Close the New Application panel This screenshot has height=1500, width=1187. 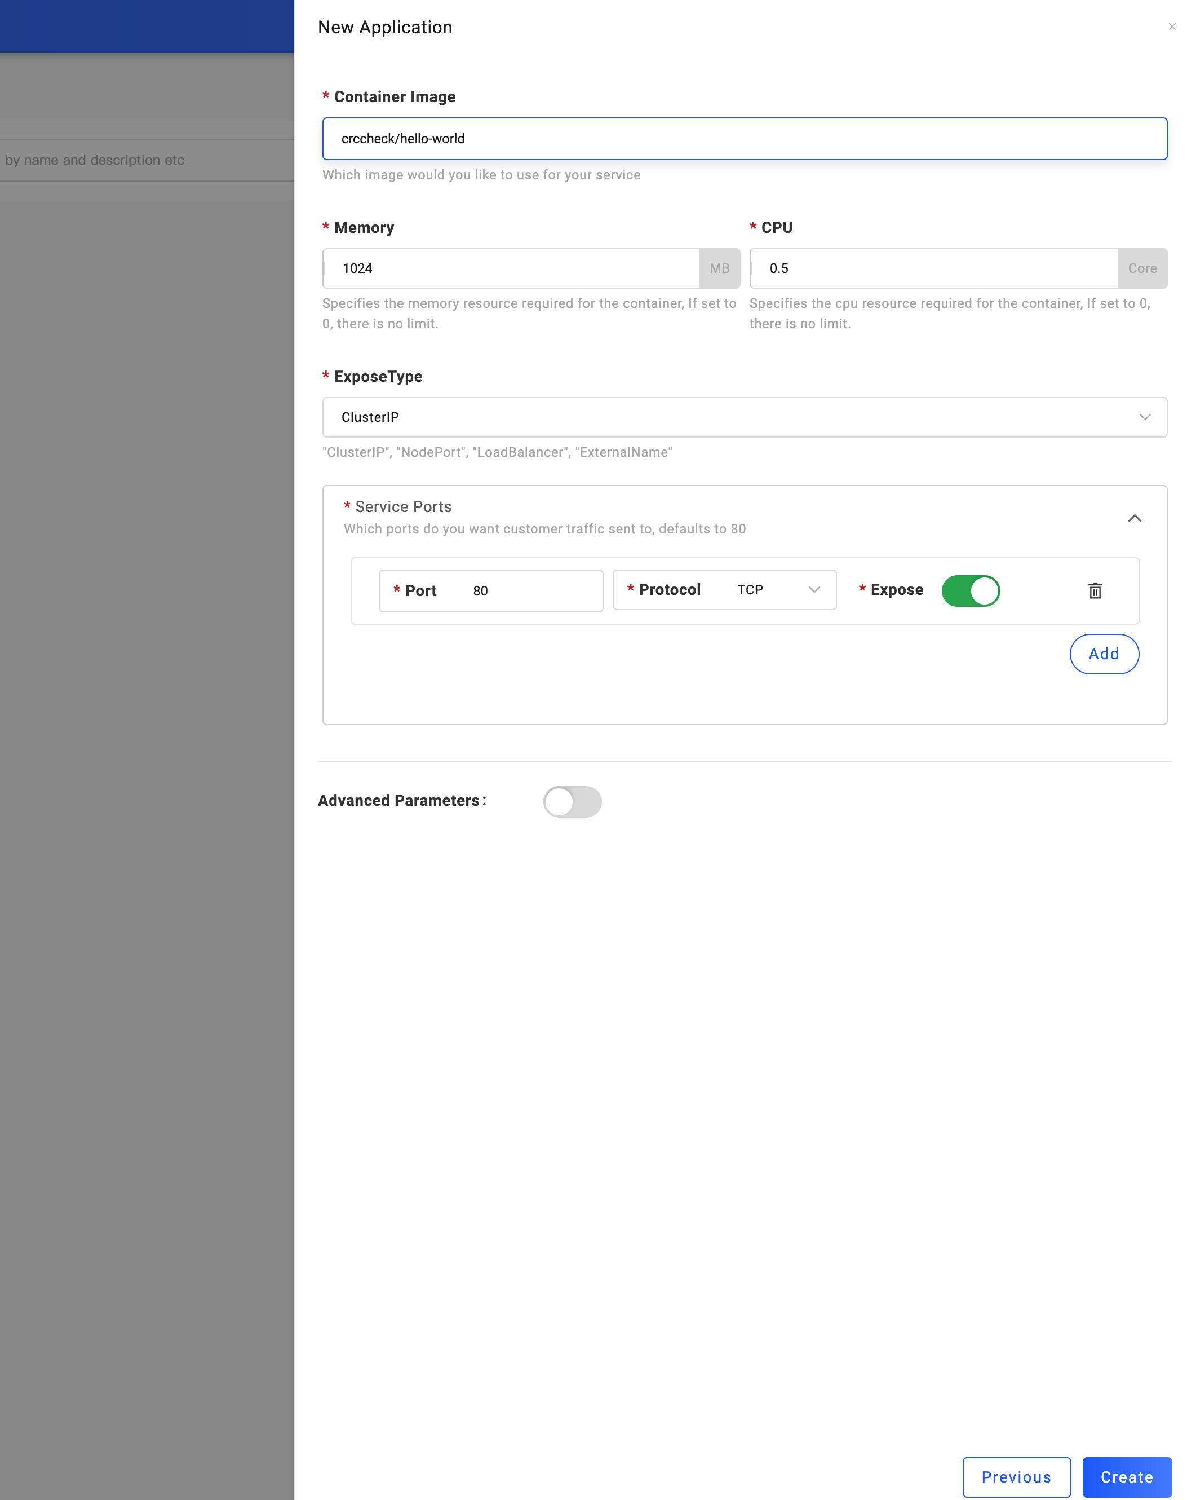(x=1171, y=27)
